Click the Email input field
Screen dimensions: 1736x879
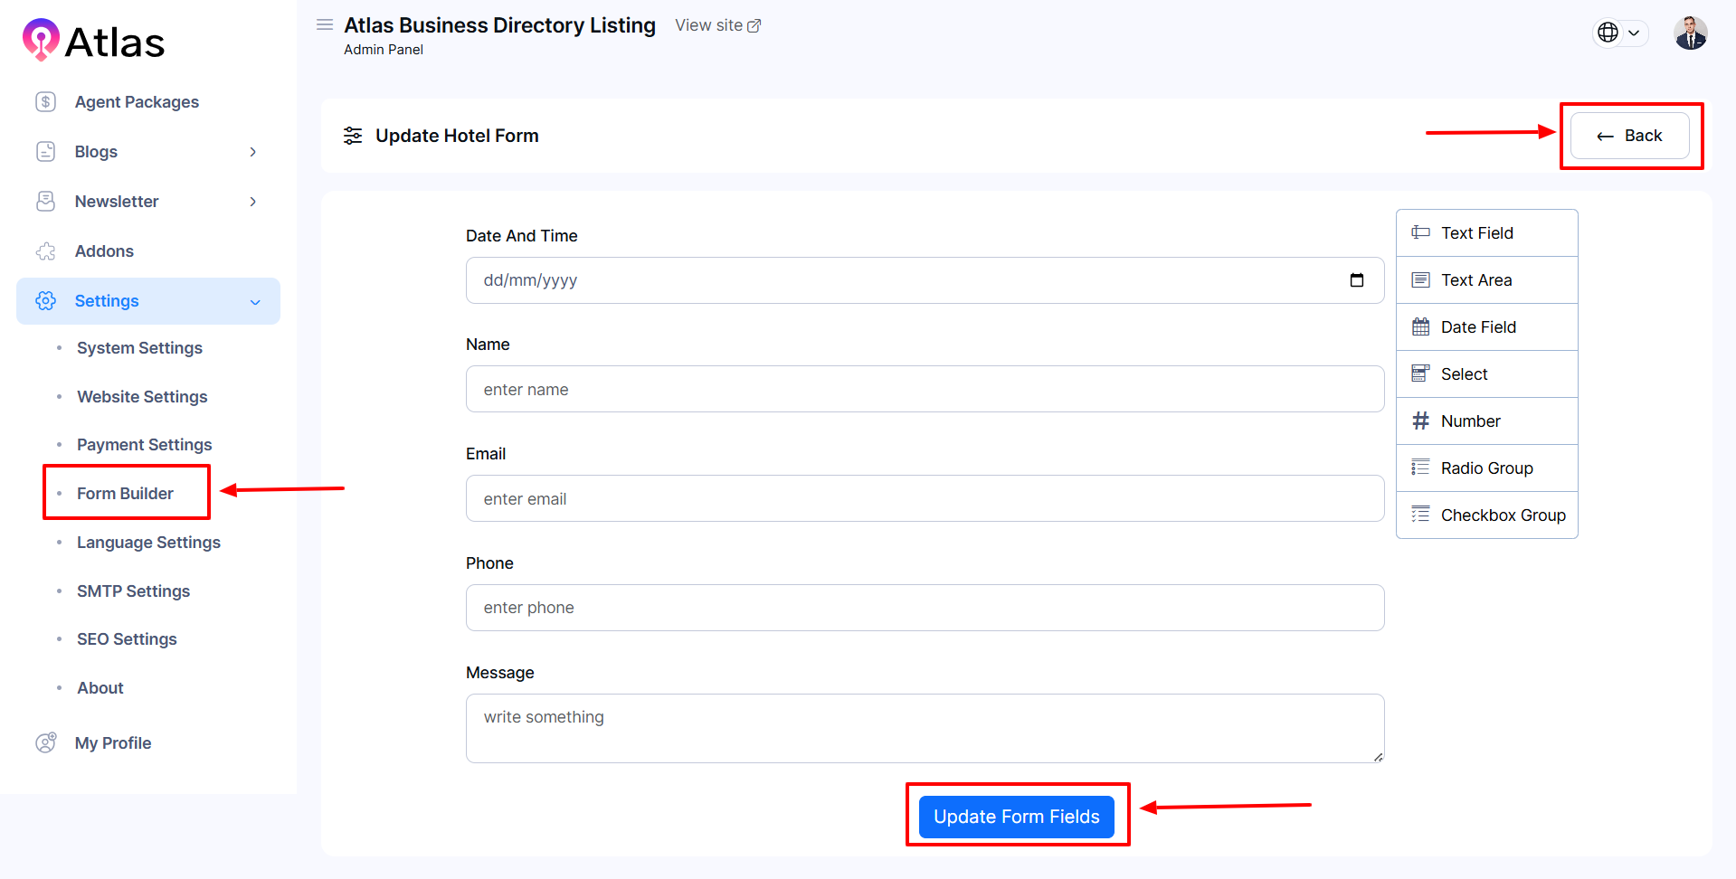point(924,499)
